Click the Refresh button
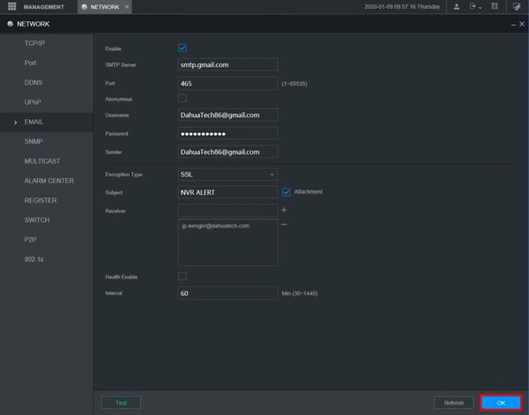529x415 pixels. pos(454,403)
